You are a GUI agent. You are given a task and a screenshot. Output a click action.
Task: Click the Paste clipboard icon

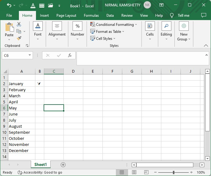[9, 27]
